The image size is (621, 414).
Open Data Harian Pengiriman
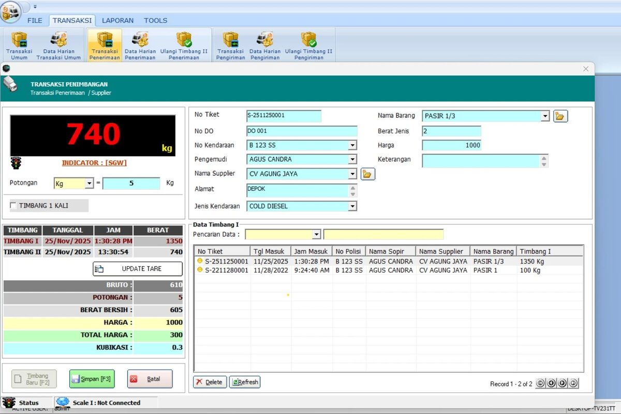[265, 45]
